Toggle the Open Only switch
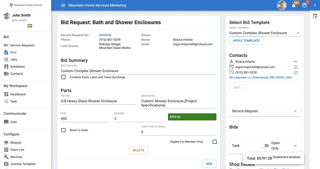The width and height of the screenshot is (320, 169). [265, 146]
